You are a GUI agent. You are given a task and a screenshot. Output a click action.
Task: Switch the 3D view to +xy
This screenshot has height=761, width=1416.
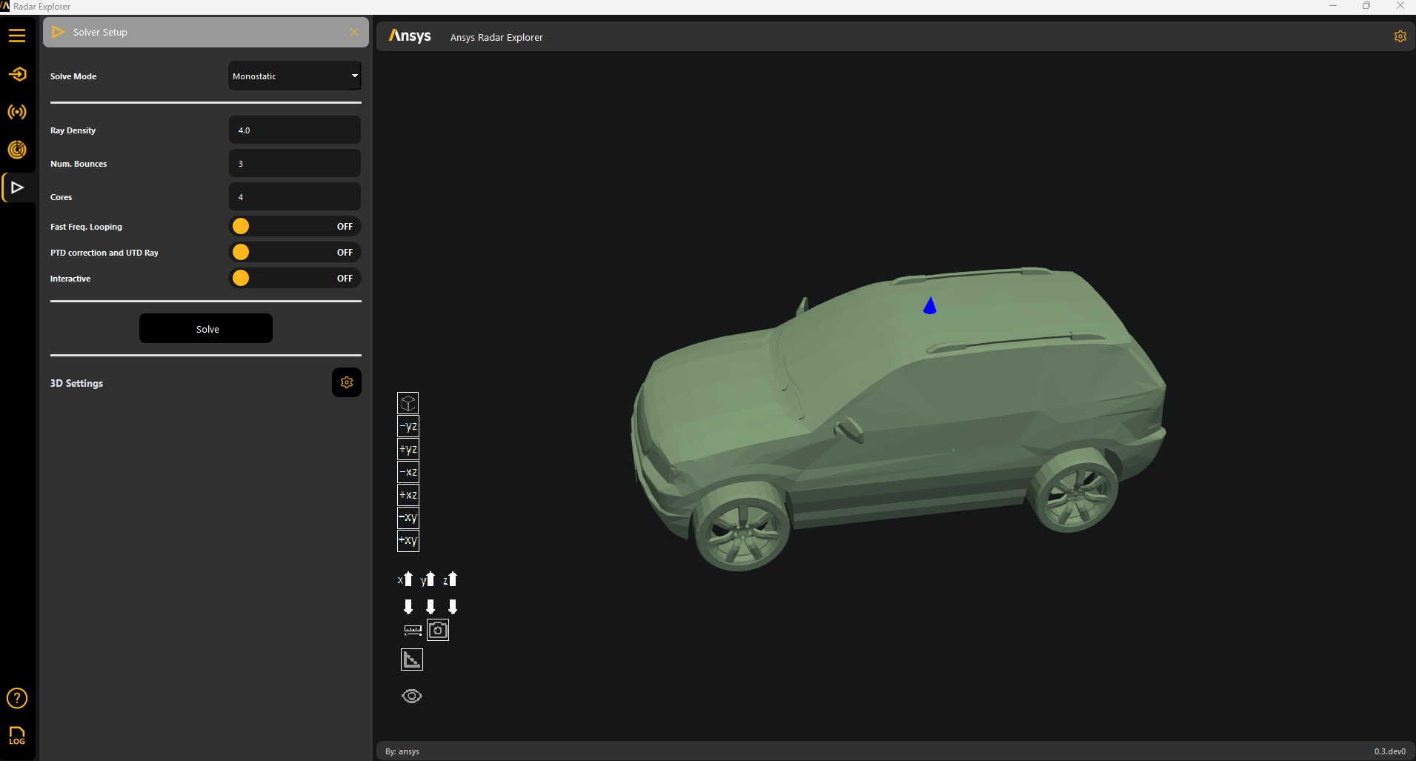[x=408, y=541]
